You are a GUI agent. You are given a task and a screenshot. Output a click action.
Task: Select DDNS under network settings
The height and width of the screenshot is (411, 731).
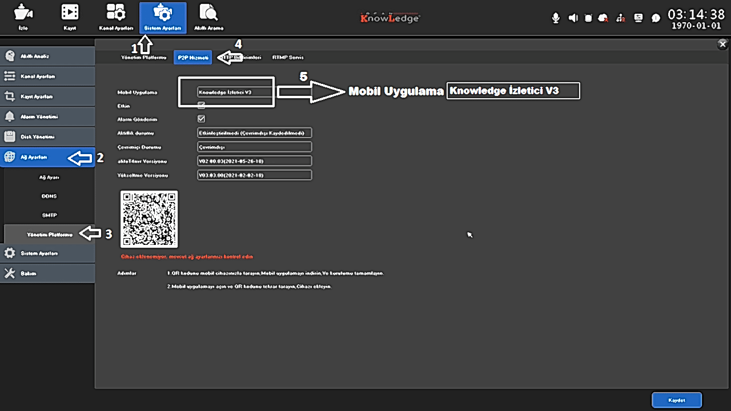(x=49, y=196)
